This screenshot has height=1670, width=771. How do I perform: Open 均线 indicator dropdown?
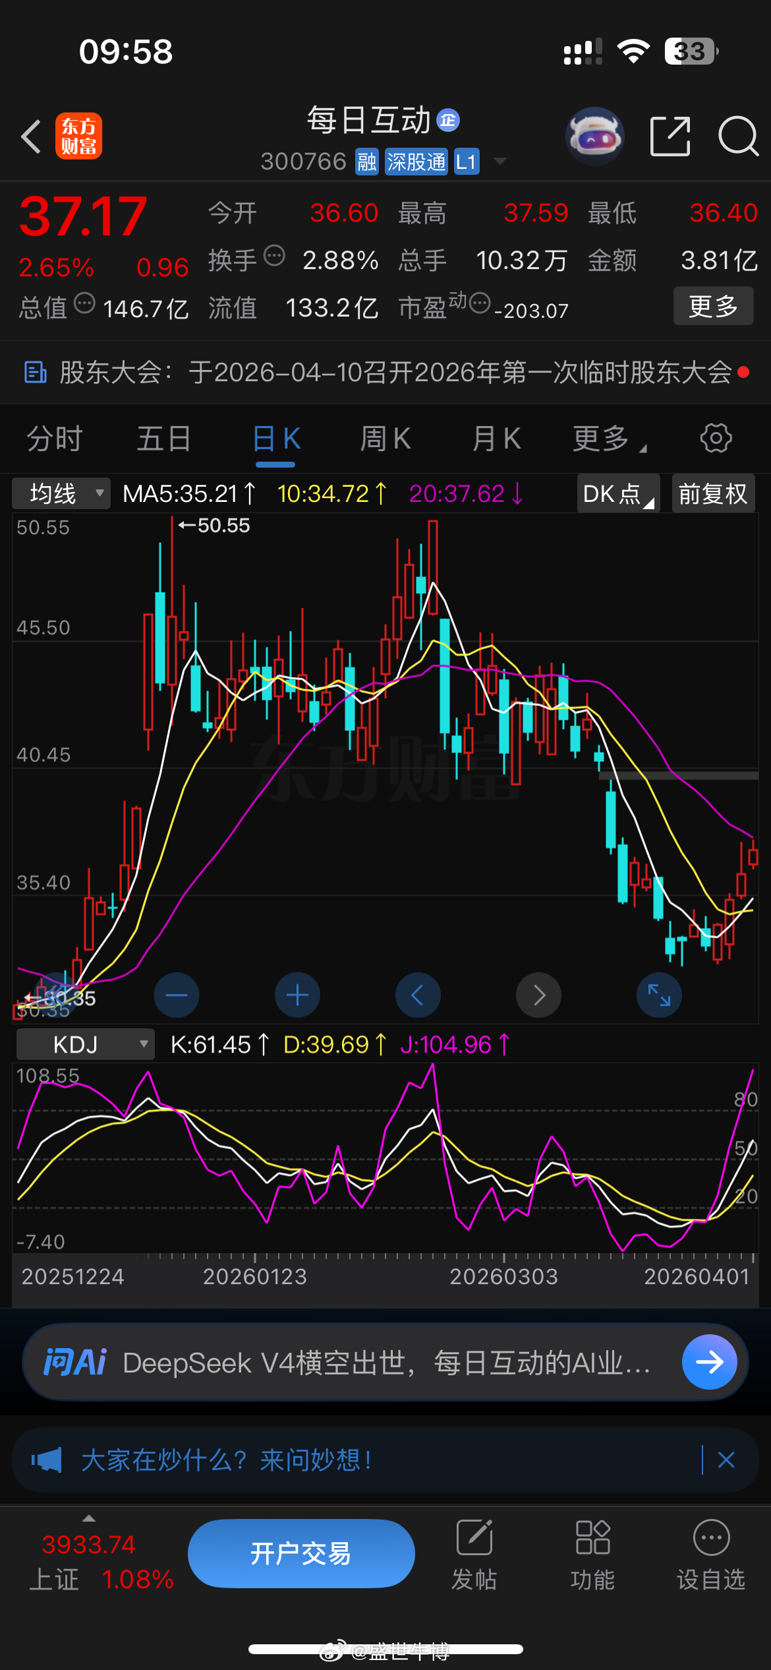tap(61, 493)
